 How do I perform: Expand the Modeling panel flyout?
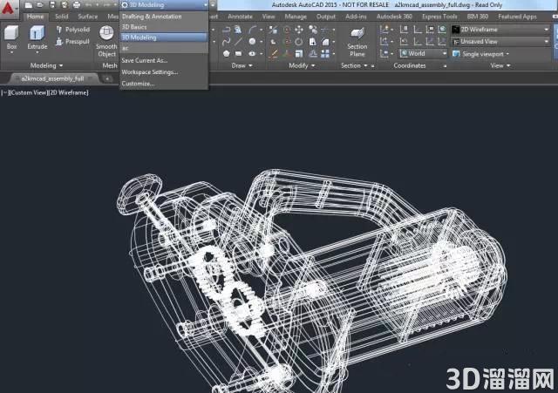(46, 65)
